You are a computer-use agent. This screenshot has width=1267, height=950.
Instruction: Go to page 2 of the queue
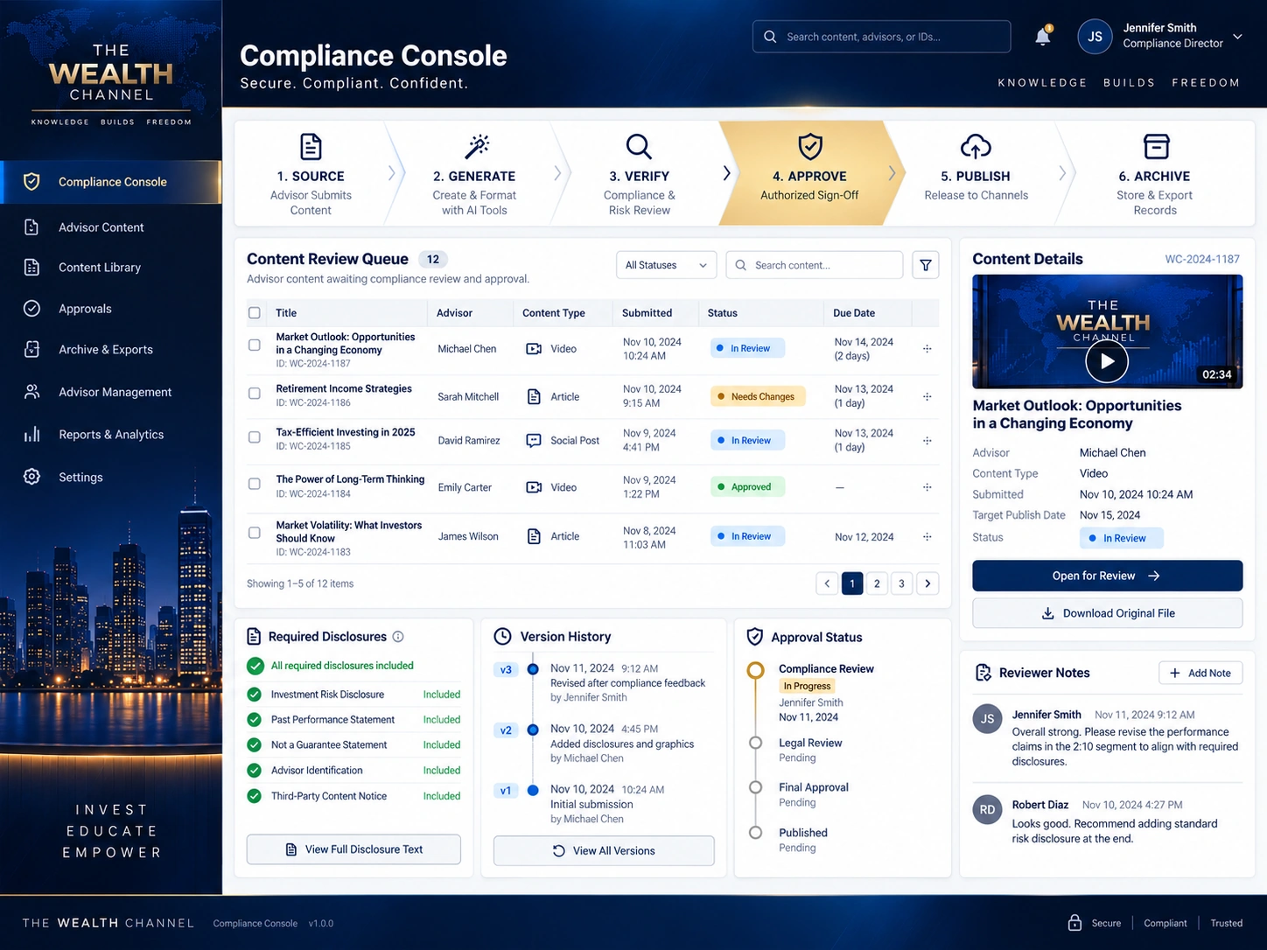(x=877, y=583)
